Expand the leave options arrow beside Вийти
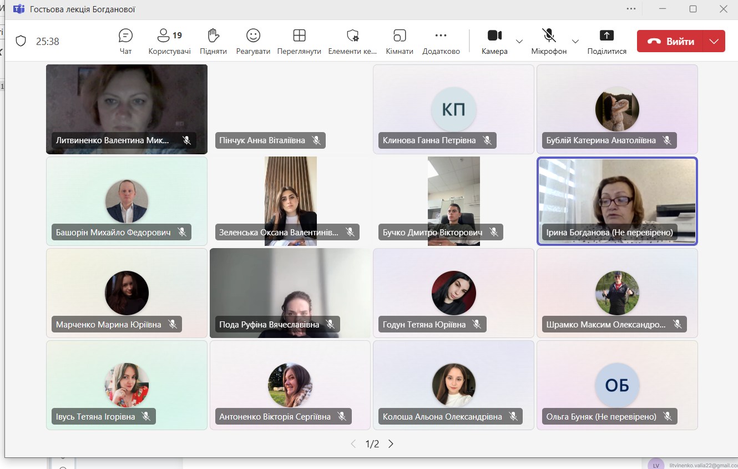The height and width of the screenshot is (469, 738). [x=714, y=42]
